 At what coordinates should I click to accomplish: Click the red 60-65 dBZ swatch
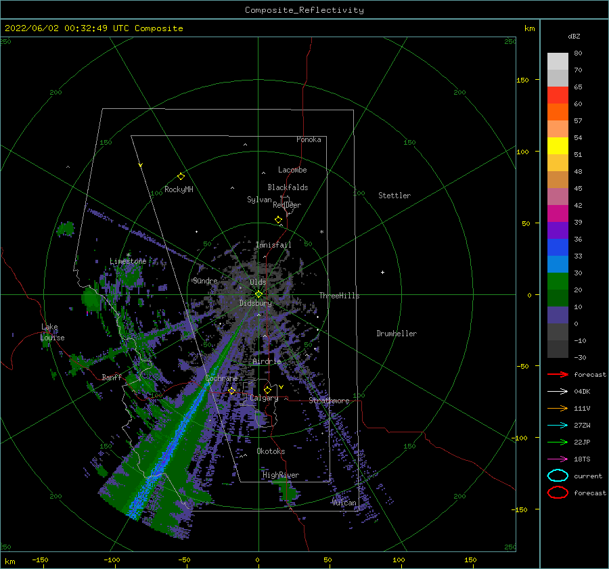click(x=558, y=95)
